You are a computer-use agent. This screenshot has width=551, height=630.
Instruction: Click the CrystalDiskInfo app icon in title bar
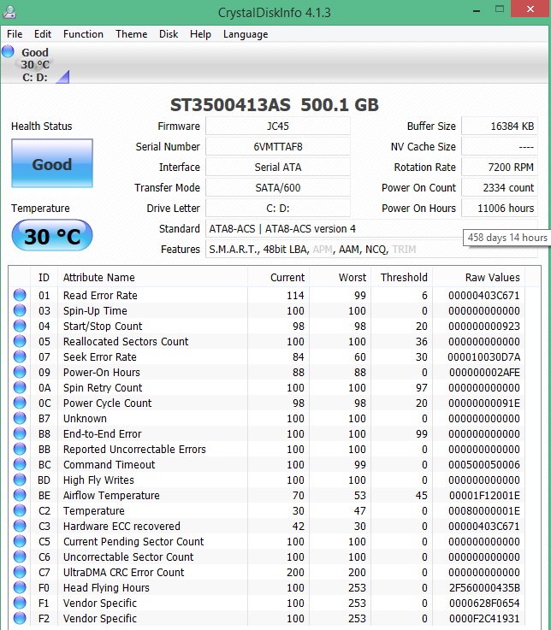coord(9,12)
